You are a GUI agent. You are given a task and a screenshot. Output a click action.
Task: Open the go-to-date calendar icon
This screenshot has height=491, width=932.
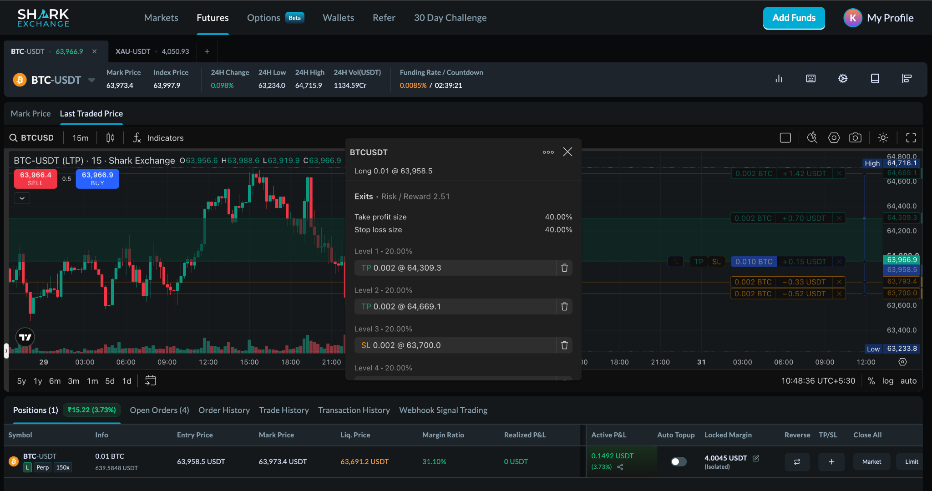150,380
